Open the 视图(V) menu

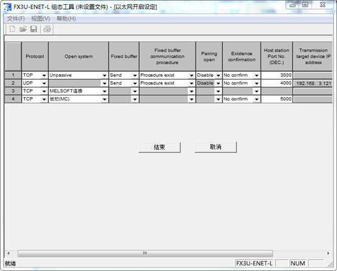point(40,19)
